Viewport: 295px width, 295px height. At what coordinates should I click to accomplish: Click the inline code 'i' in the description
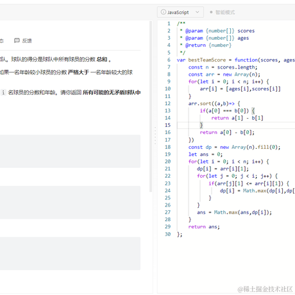tap(3, 92)
